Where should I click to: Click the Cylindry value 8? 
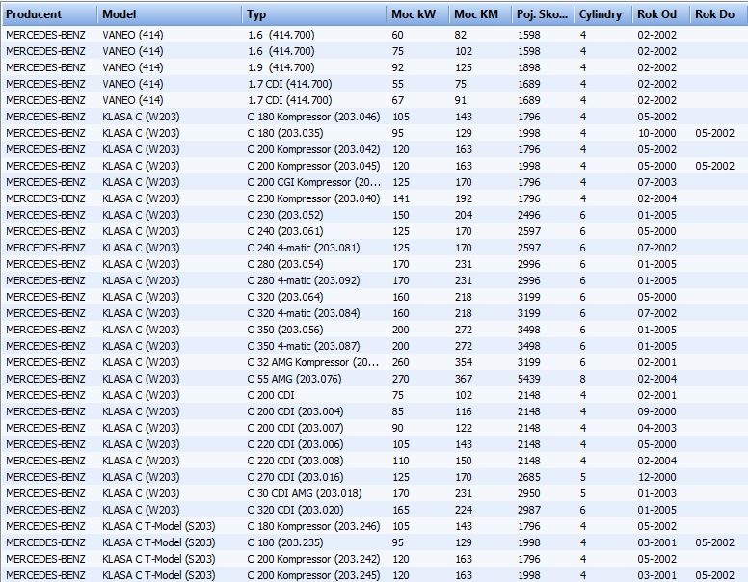point(582,379)
